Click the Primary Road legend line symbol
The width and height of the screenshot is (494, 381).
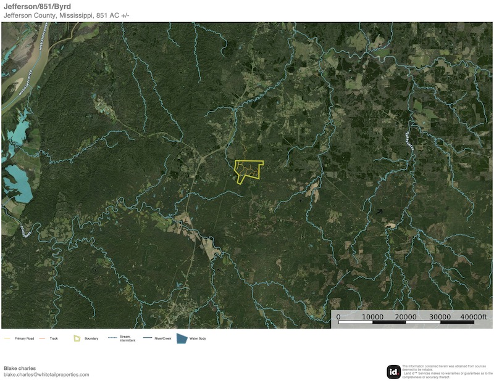7,338
